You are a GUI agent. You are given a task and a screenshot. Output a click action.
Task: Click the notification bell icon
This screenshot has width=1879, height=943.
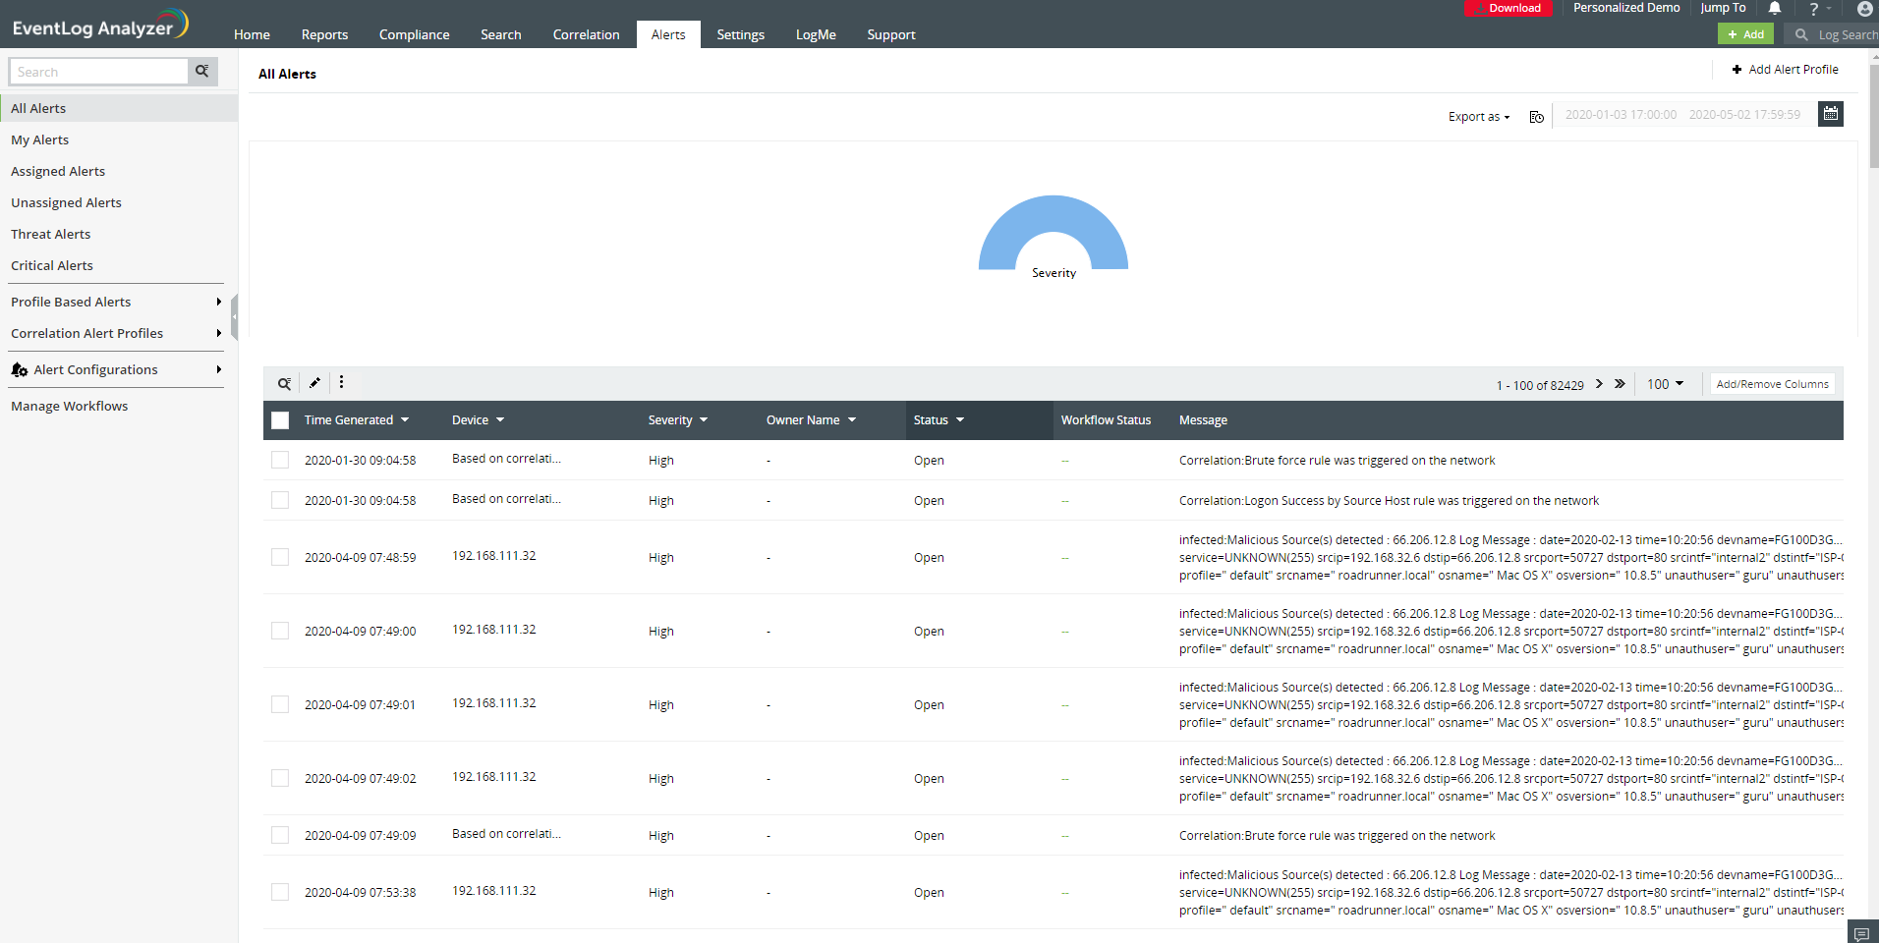(1775, 9)
